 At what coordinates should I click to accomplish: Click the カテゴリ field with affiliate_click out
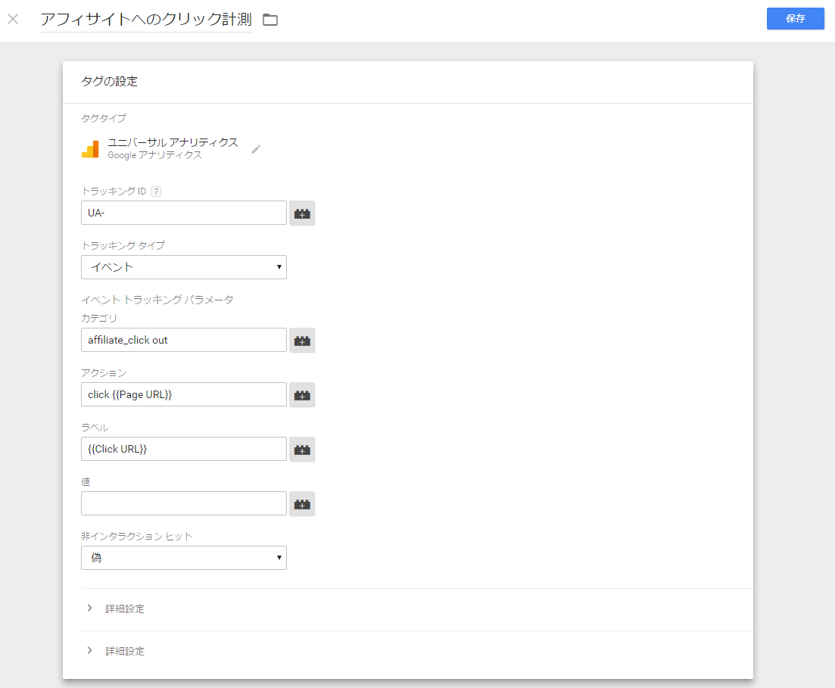184,341
